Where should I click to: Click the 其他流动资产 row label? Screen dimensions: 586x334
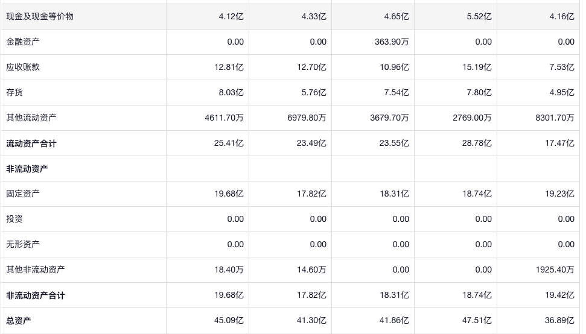31,118
